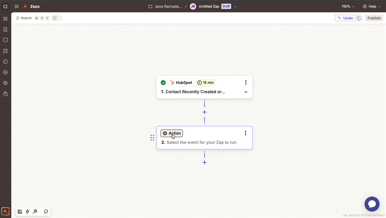Click the Search field in toolbar
Image resolution: width=386 pixels, height=218 pixels.
(x=24, y=18)
